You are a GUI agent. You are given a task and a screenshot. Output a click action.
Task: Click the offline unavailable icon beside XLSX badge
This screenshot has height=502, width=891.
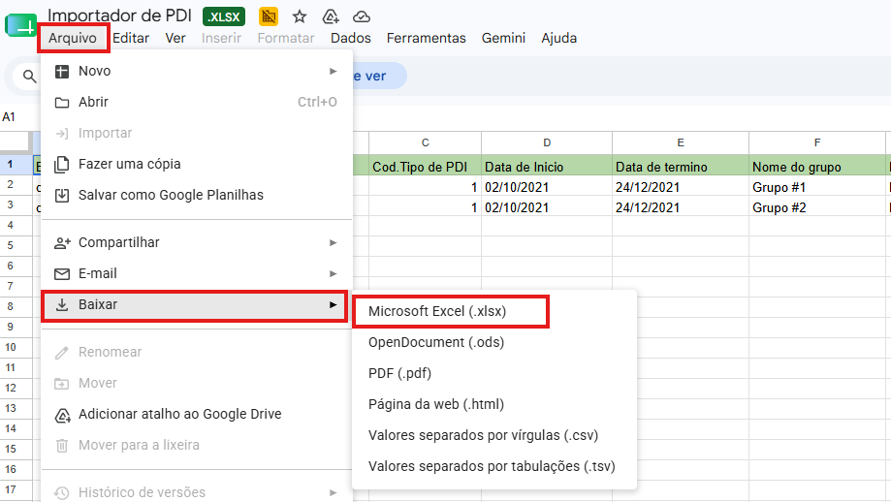click(x=269, y=17)
